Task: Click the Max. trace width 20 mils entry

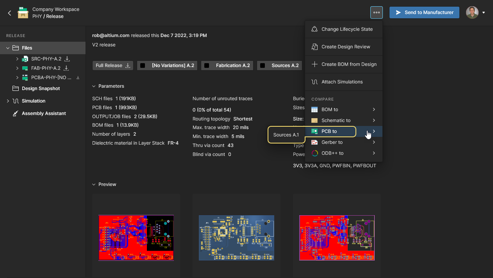Action: click(221, 127)
